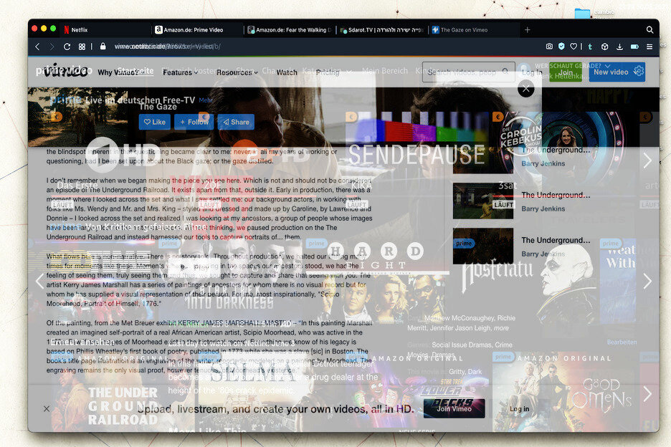This screenshot has width=671, height=447.
Task: Go to the Pricing page
Action: point(328,72)
